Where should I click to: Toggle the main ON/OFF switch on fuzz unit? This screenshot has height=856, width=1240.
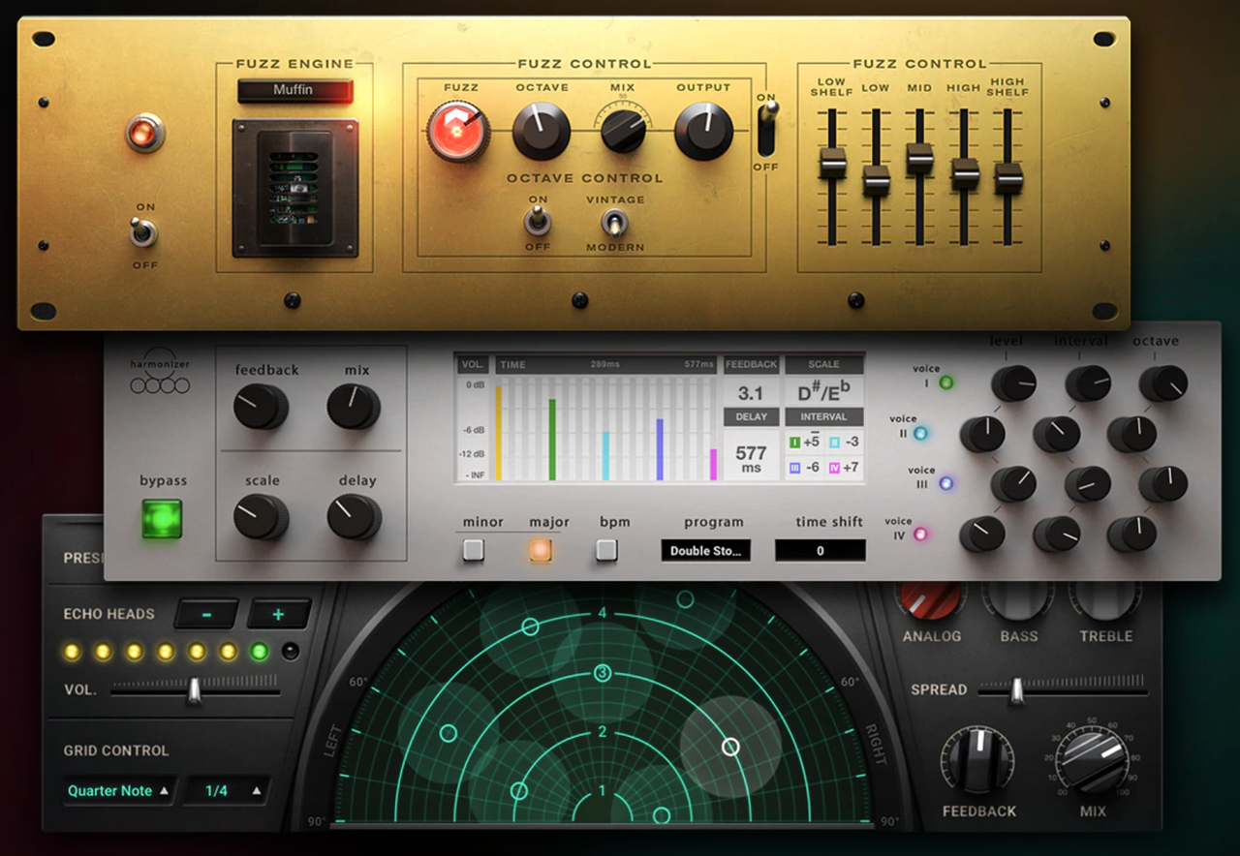pos(144,231)
